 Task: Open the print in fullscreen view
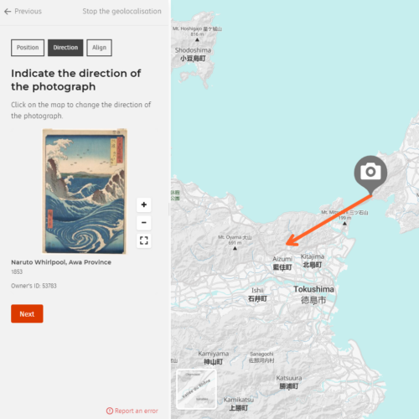tap(144, 241)
